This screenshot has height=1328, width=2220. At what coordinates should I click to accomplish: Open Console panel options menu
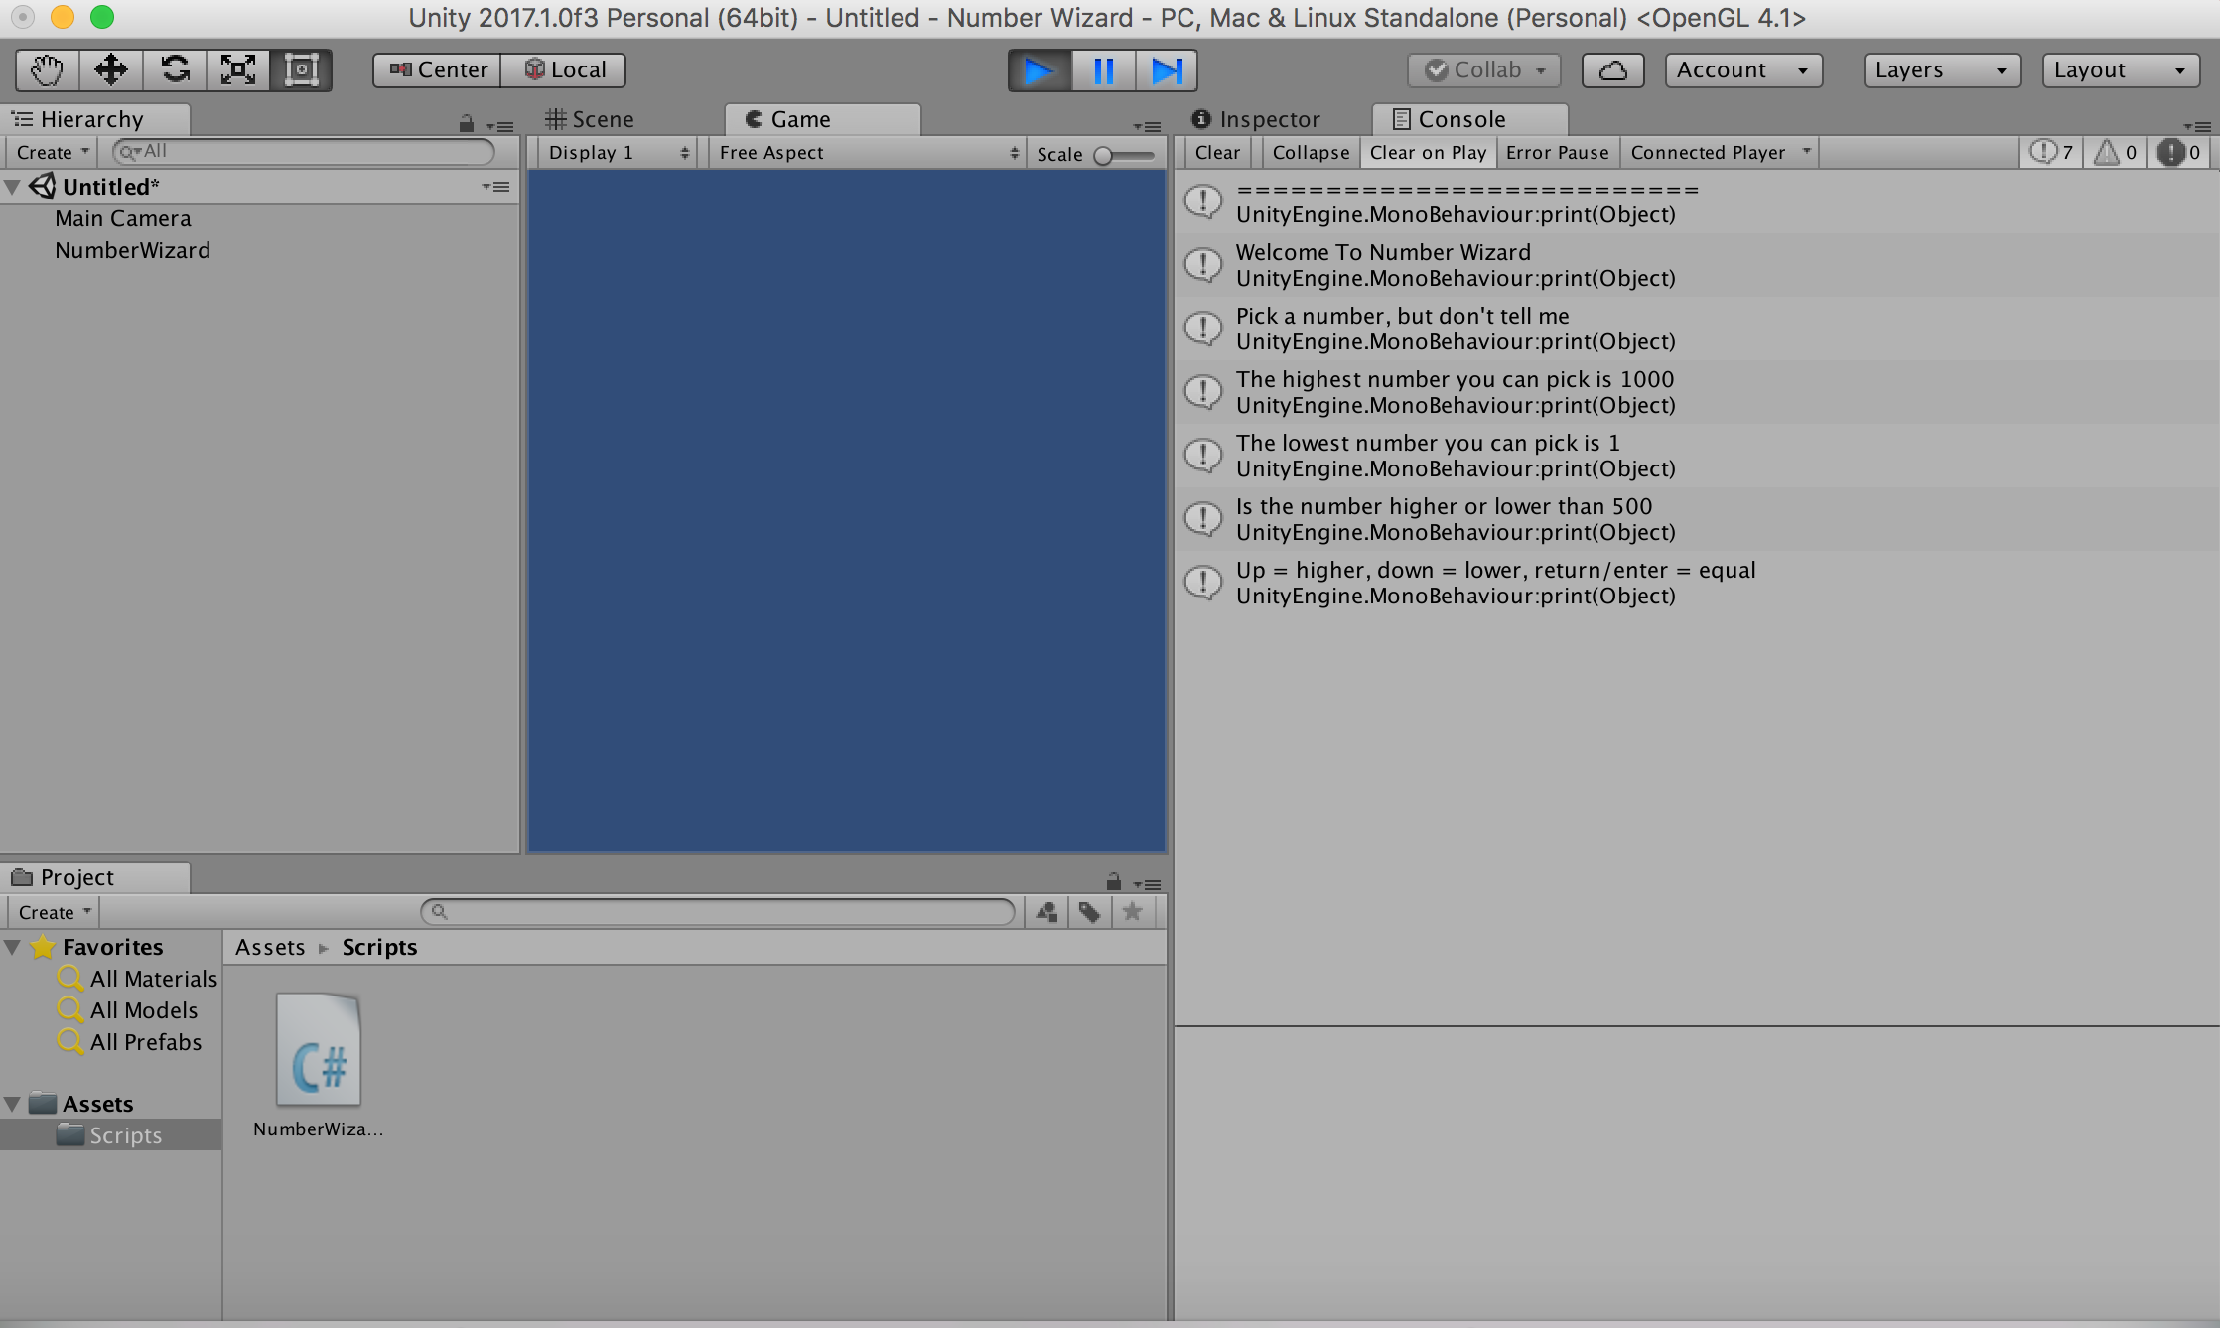pyautogui.click(x=2197, y=126)
